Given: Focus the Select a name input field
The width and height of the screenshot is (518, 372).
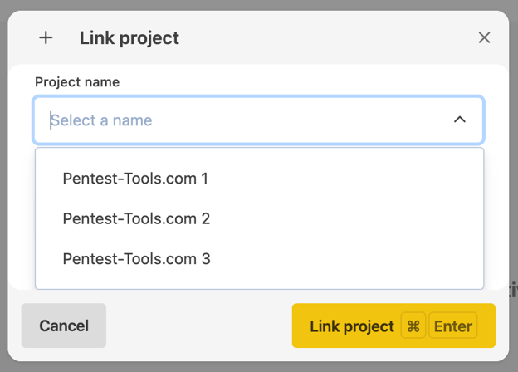Looking at the screenshot, I should click(x=258, y=120).
